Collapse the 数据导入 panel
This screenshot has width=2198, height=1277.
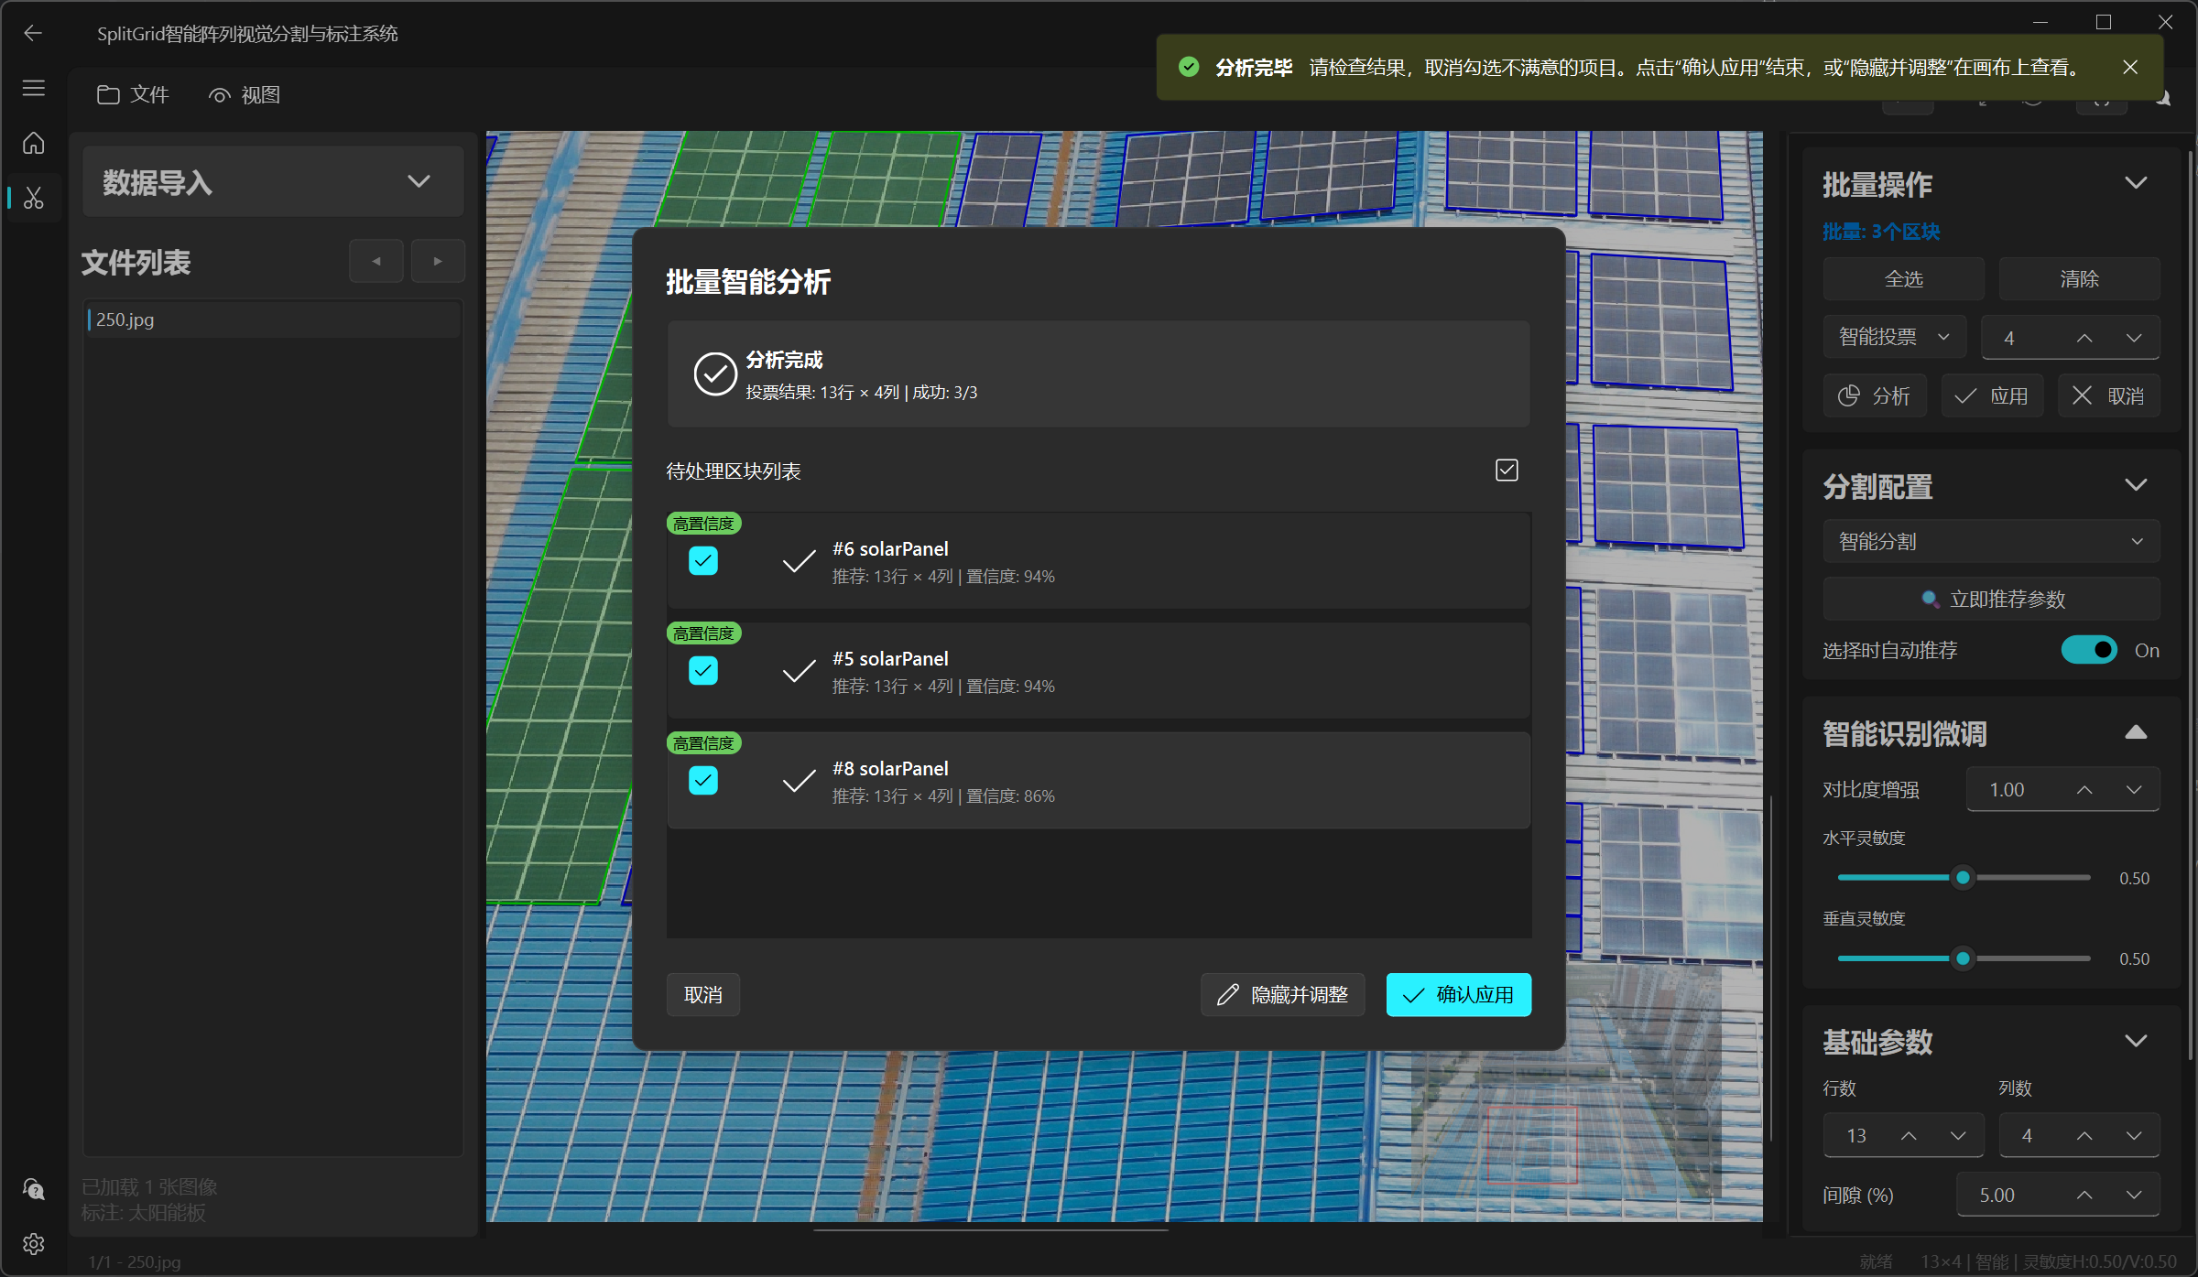(x=419, y=181)
